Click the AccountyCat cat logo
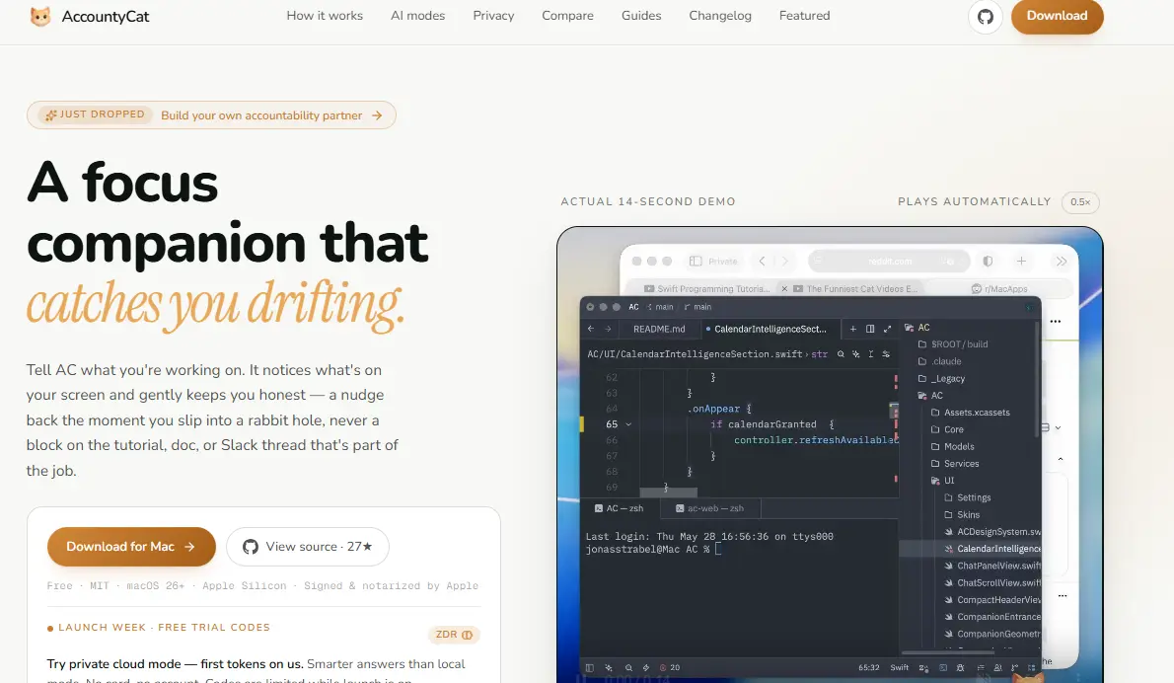Viewport: 1174px width, 683px height. [x=40, y=16]
